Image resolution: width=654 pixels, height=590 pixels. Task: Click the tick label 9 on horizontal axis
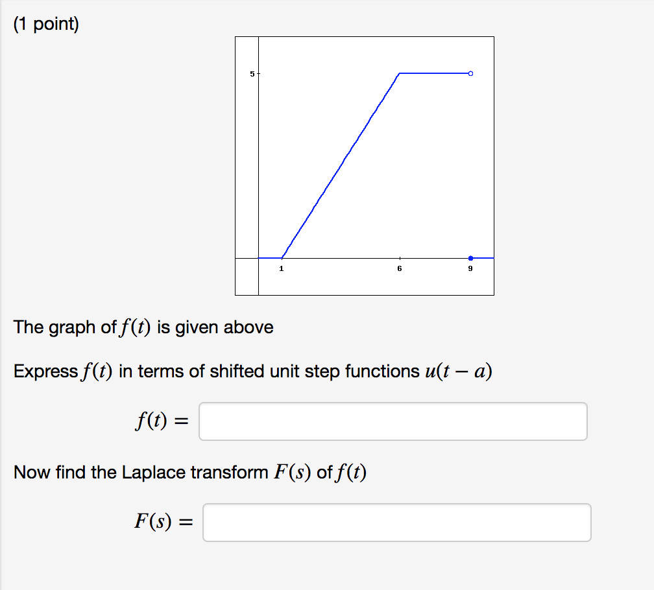[x=470, y=269]
